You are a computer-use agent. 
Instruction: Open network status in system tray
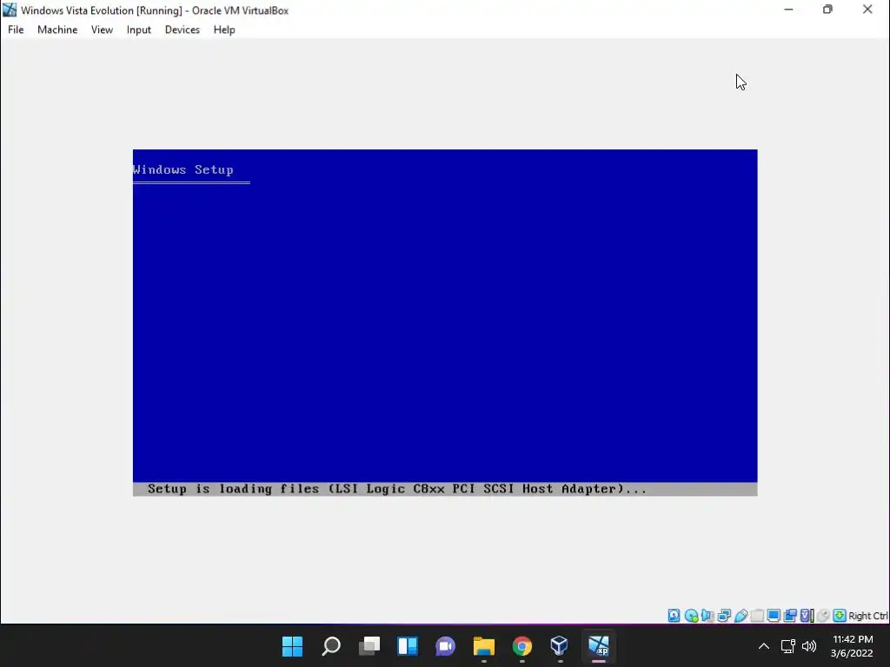[x=787, y=646]
